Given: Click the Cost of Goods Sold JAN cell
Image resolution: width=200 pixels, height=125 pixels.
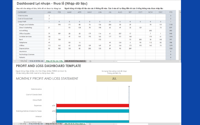Looking at the screenshot, I should [49, 18].
